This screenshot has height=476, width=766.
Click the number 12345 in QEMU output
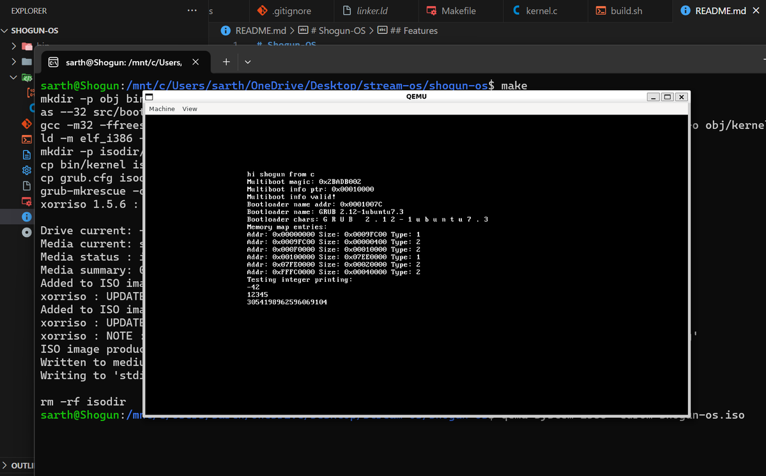click(x=257, y=295)
